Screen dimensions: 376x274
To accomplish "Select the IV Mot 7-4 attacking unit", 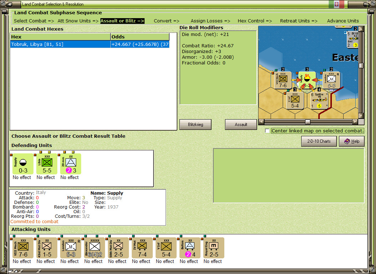I will pos(142,248).
